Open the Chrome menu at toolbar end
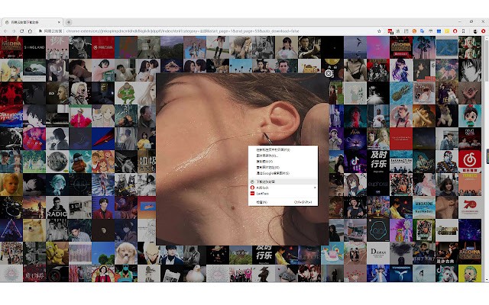 click(x=484, y=30)
